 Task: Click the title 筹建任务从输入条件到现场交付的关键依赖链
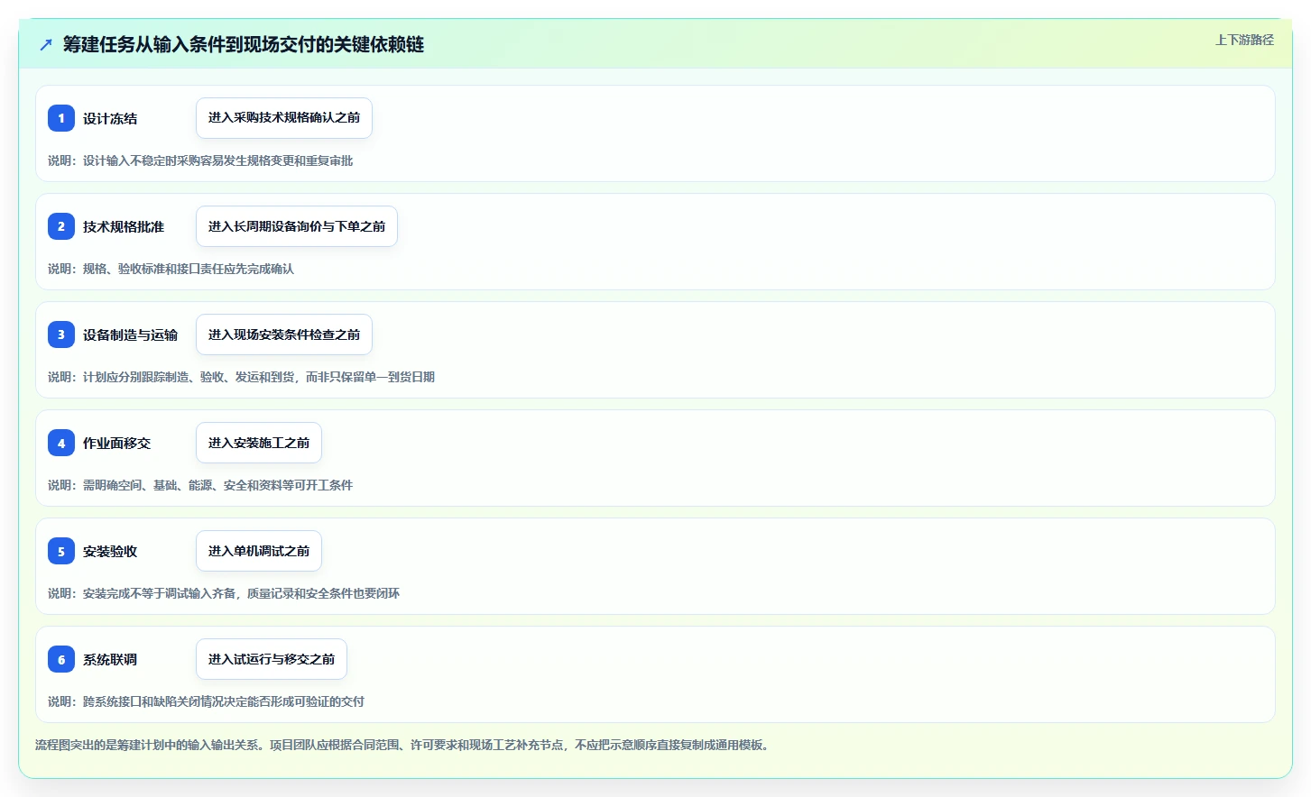pos(244,44)
